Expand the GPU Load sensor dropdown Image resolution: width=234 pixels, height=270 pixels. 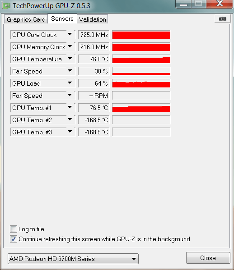[x=70, y=83]
